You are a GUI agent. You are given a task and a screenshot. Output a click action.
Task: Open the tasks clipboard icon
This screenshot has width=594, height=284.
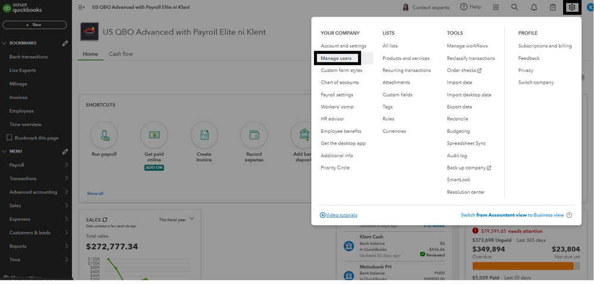[x=553, y=7]
